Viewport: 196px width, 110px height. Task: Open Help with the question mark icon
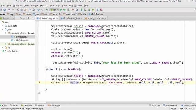pyautogui.click(x=97, y=10)
